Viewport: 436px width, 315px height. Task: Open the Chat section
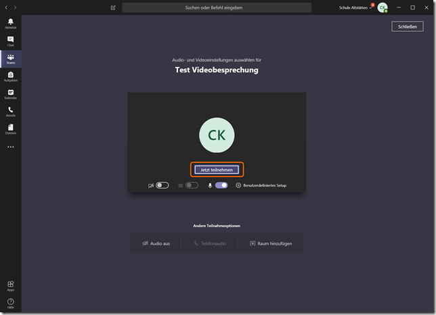10,41
